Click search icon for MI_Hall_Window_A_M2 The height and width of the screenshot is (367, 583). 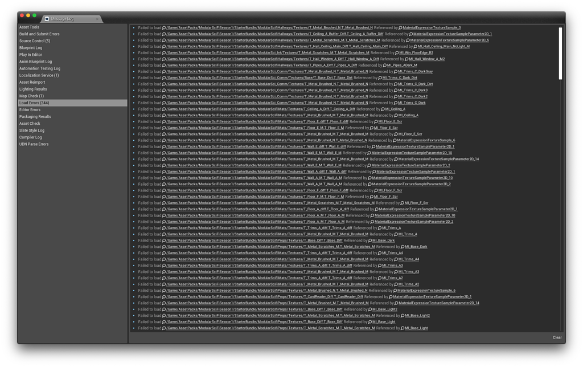pos(408,58)
